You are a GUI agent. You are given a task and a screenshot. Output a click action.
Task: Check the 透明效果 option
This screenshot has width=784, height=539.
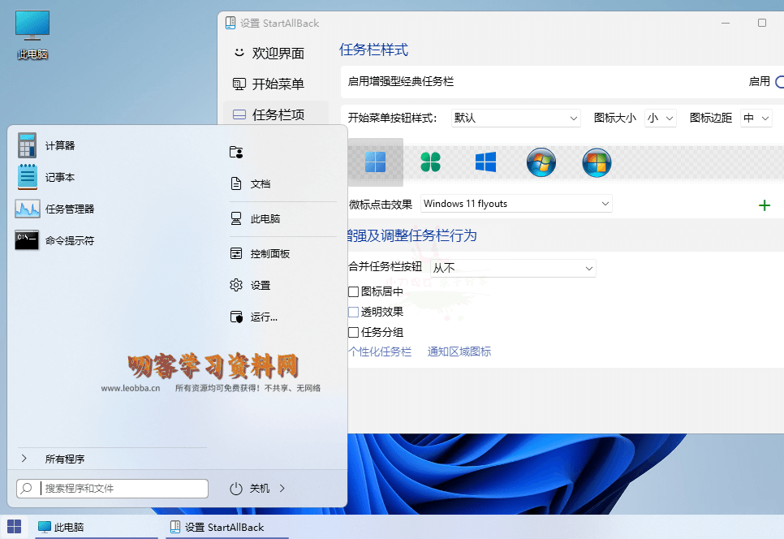(354, 311)
